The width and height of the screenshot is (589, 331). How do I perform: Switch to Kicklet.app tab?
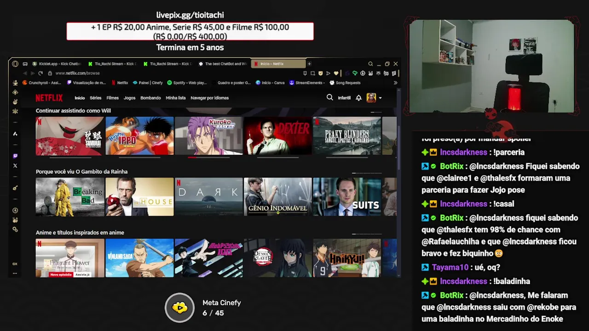pyautogui.click(x=56, y=64)
